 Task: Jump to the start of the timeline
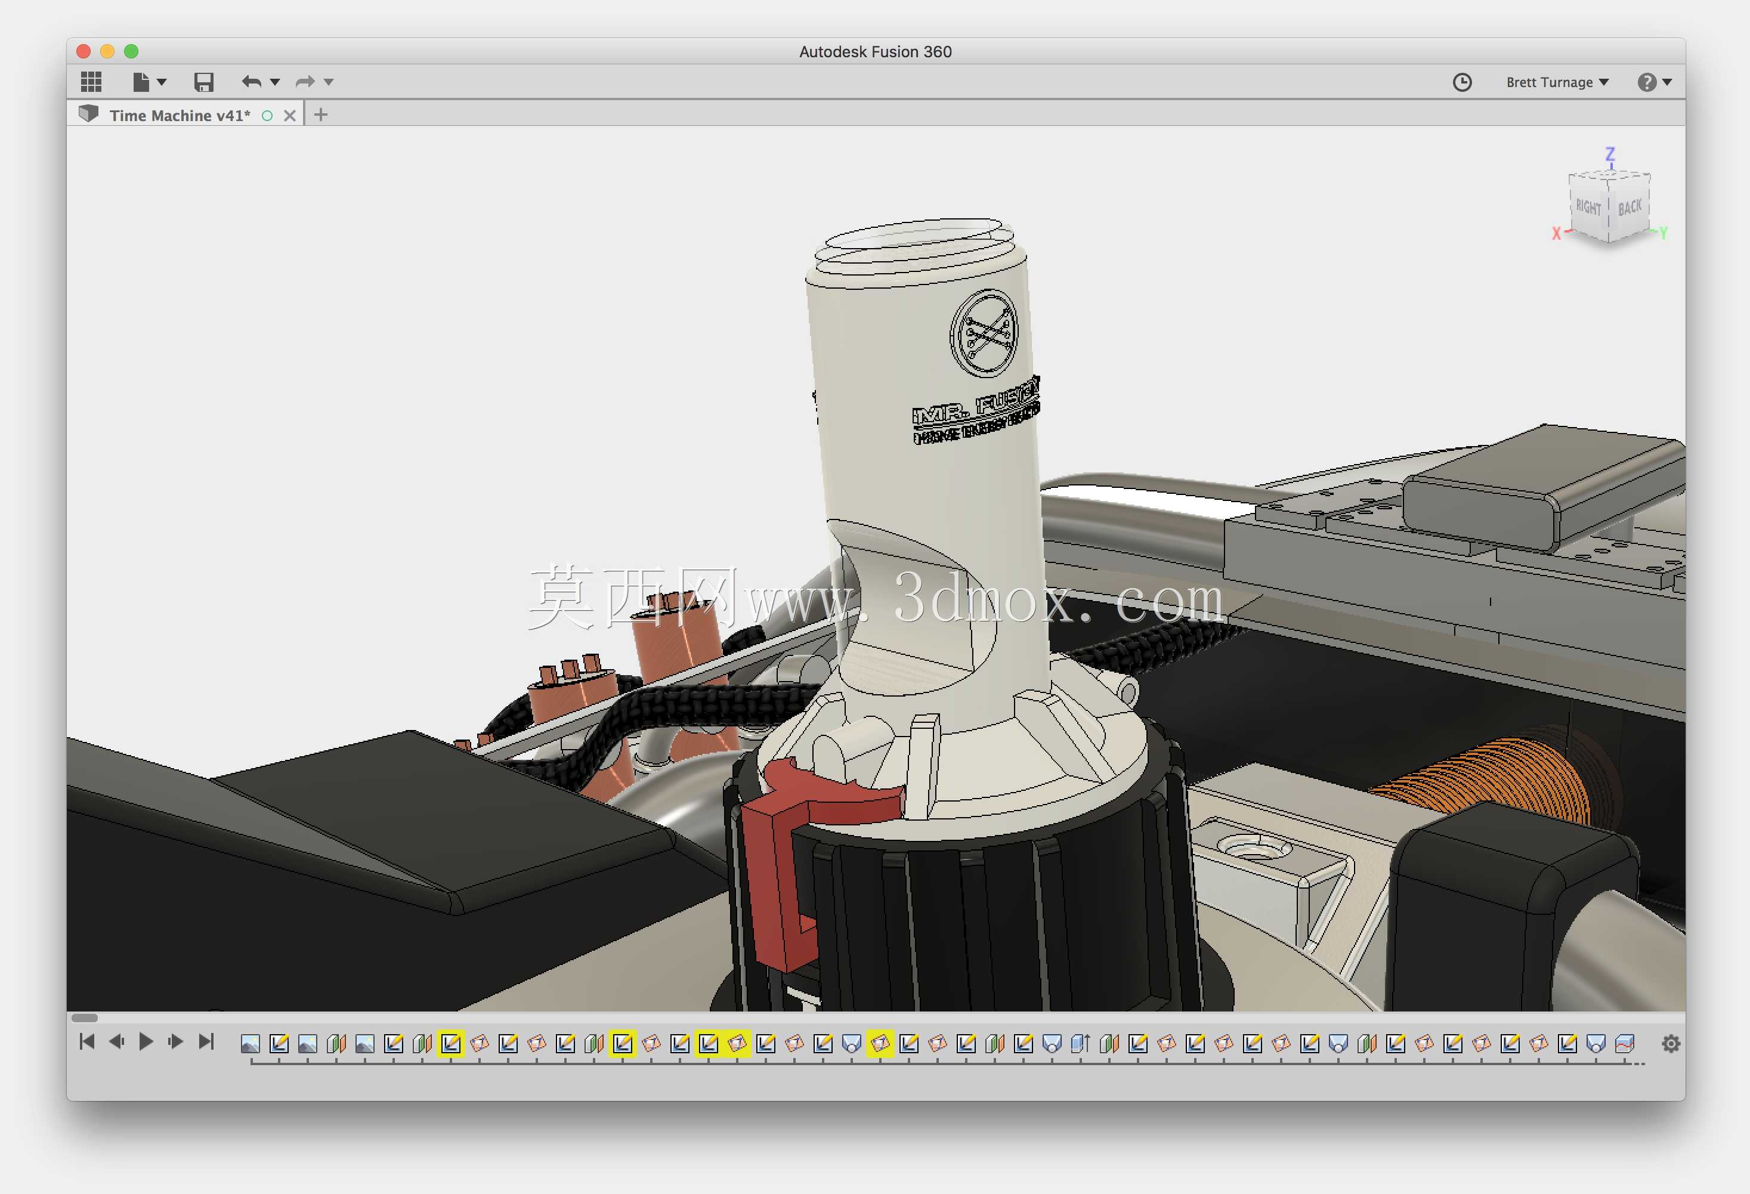87,1041
